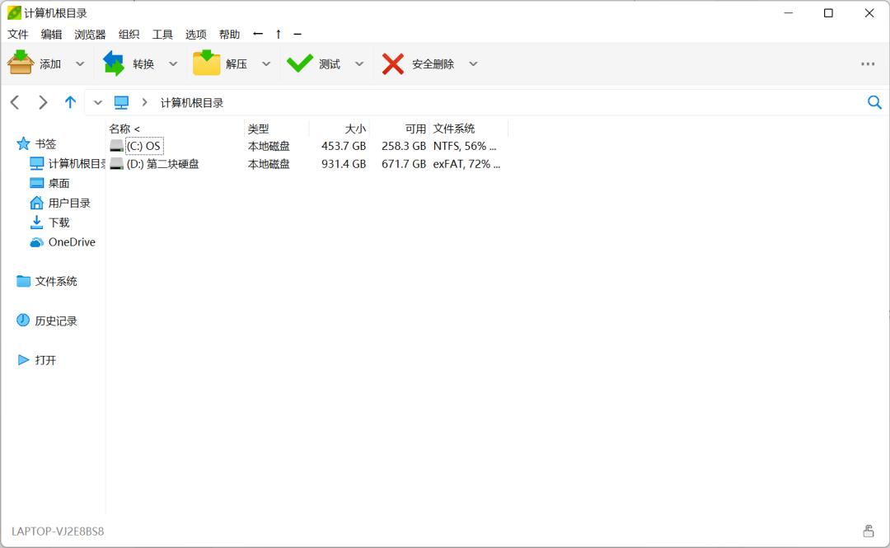Expand the 解压 options dropdown
This screenshot has width=890, height=548.
click(x=266, y=63)
